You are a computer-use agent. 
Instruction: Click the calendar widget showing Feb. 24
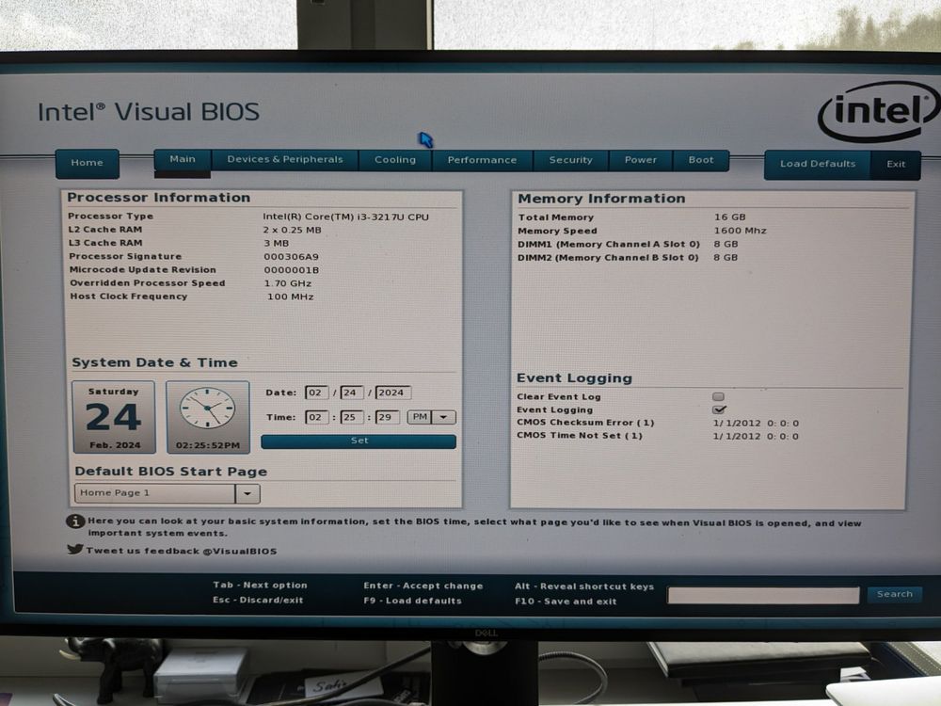click(x=113, y=415)
